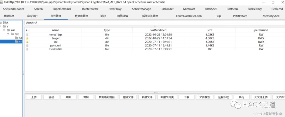Open the 数据库管理 tab

[82, 16]
